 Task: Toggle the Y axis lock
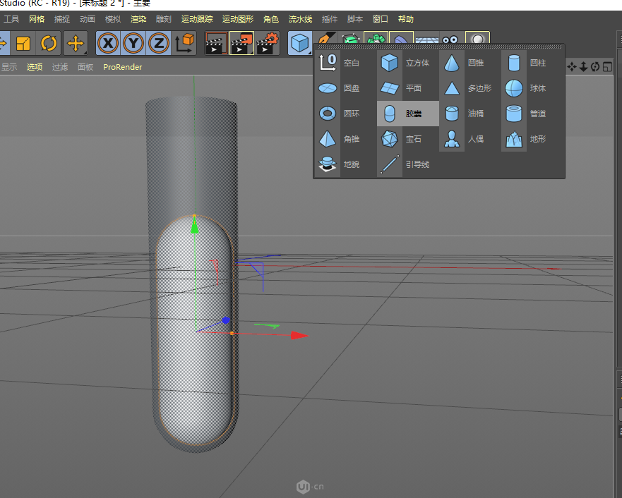point(133,43)
